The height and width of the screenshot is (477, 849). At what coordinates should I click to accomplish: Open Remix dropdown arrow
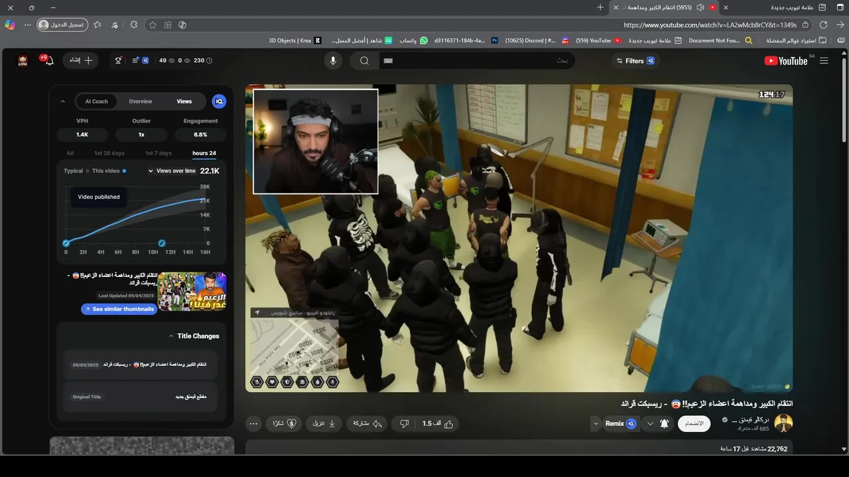[596, 423]
